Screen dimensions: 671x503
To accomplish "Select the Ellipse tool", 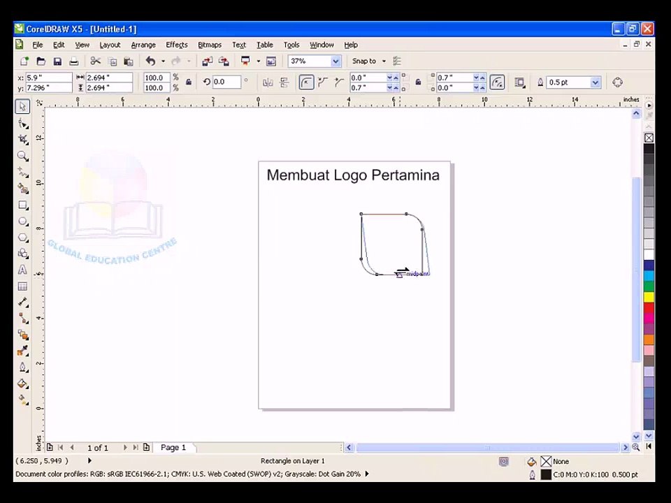I will pyautogui.click(x=22, y=221).
